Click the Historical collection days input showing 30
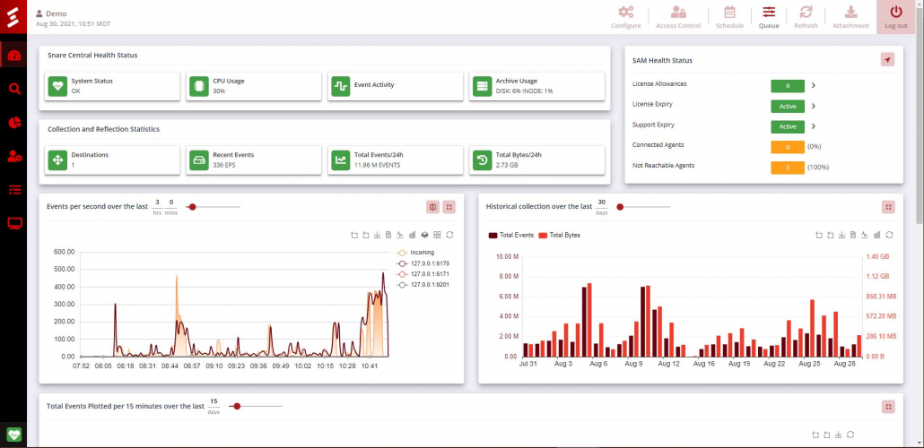This screenshot has height=448, width=924. click(602, 202)
